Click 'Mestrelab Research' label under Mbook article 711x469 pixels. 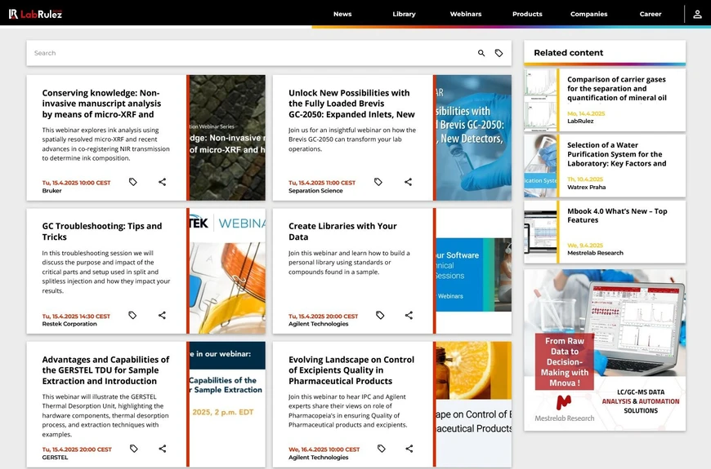pyautogui.click(x=596, y=253)
